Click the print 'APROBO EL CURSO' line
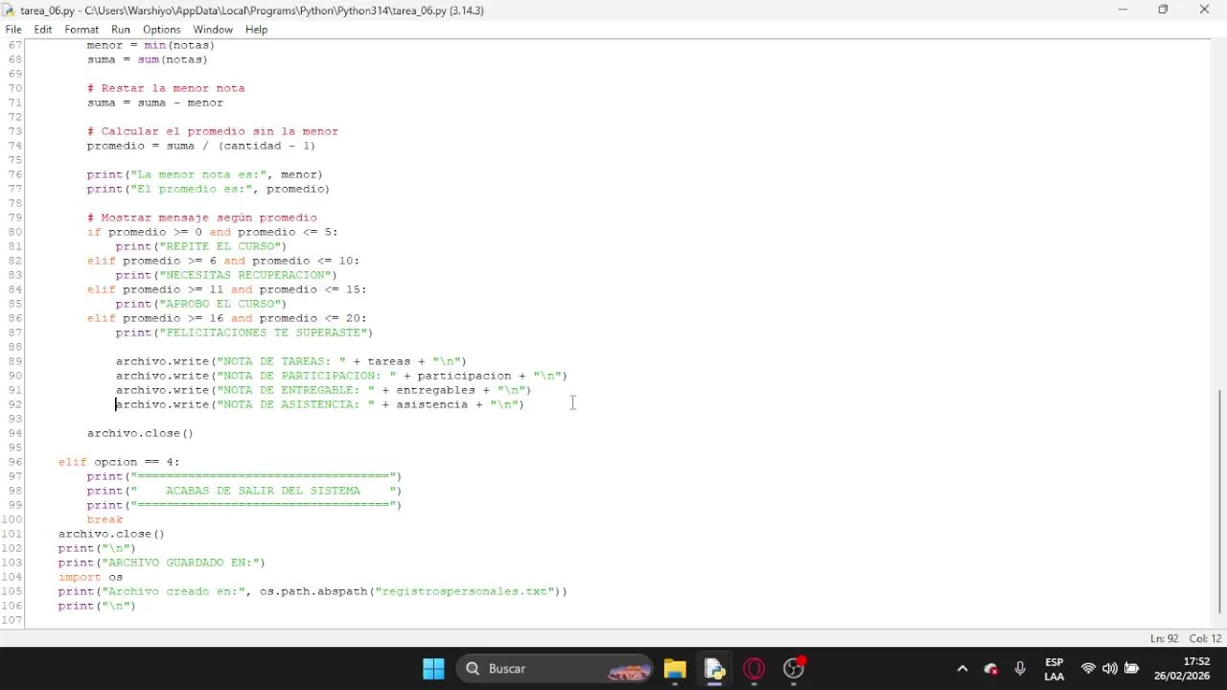The width and height of the screenshot is (1227, 690). click(201, 304)
